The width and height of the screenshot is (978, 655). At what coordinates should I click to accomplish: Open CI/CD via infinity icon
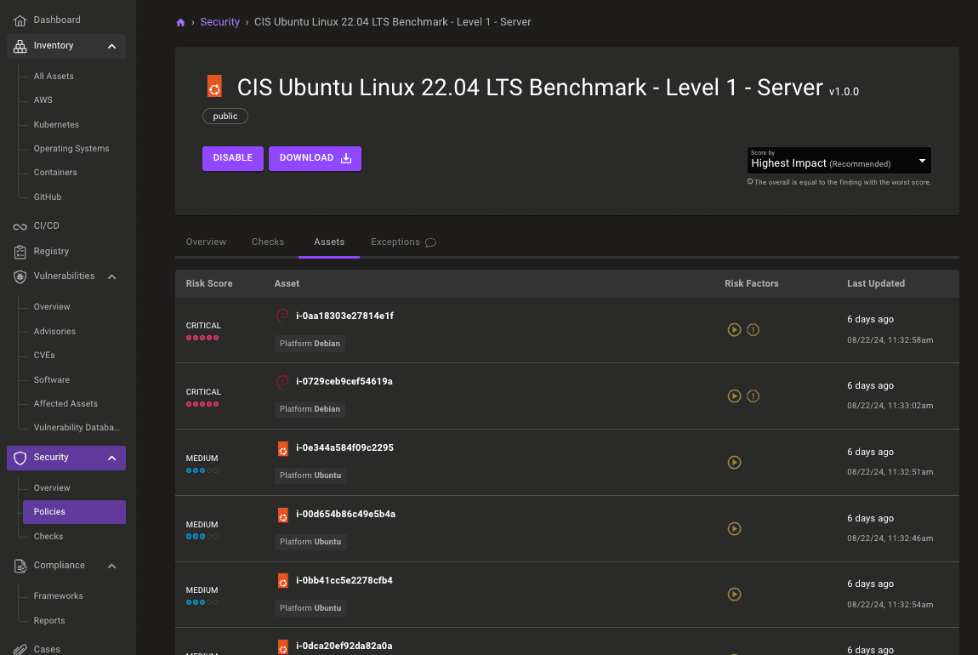tap(20, 226)
